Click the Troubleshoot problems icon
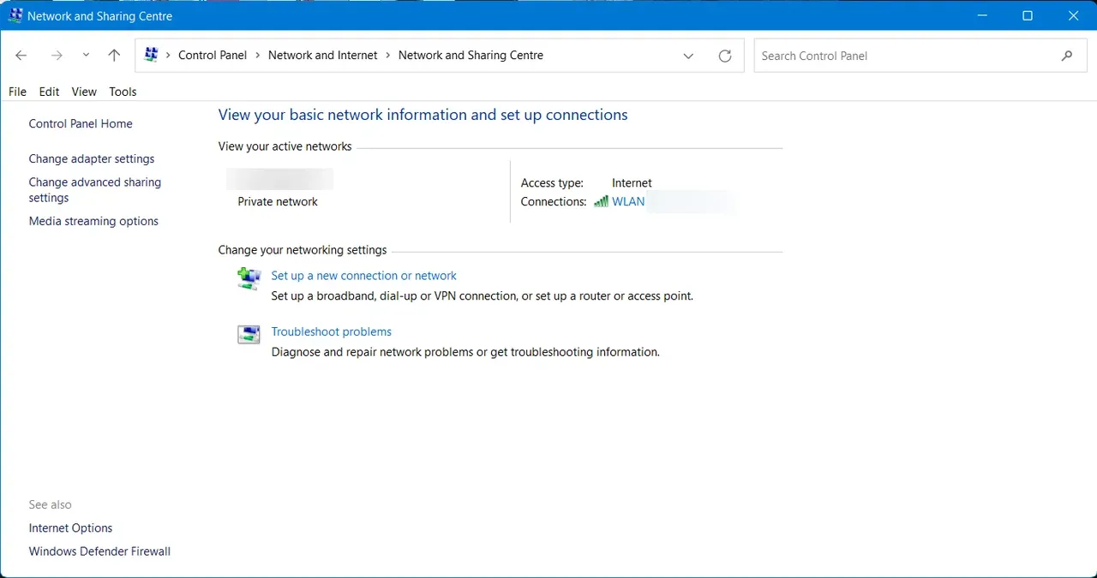The width and height of the screenshot is (1097, 578). tap(249, 335)
